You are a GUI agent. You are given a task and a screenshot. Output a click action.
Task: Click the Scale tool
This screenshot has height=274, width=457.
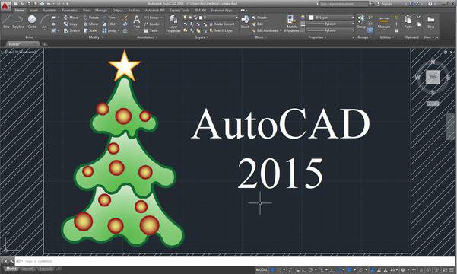click(x=90, y=30)
